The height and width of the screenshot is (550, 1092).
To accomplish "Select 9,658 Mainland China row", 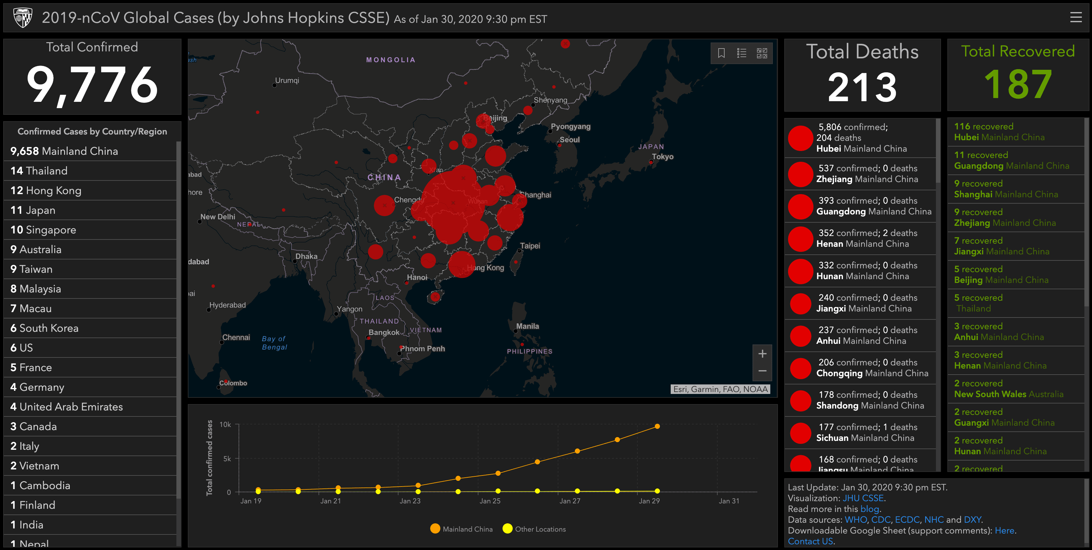I will [x=90, y=151].
